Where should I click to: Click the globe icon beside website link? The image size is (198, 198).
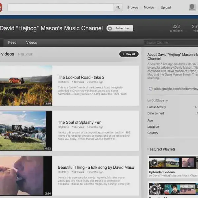click(151, 89)
